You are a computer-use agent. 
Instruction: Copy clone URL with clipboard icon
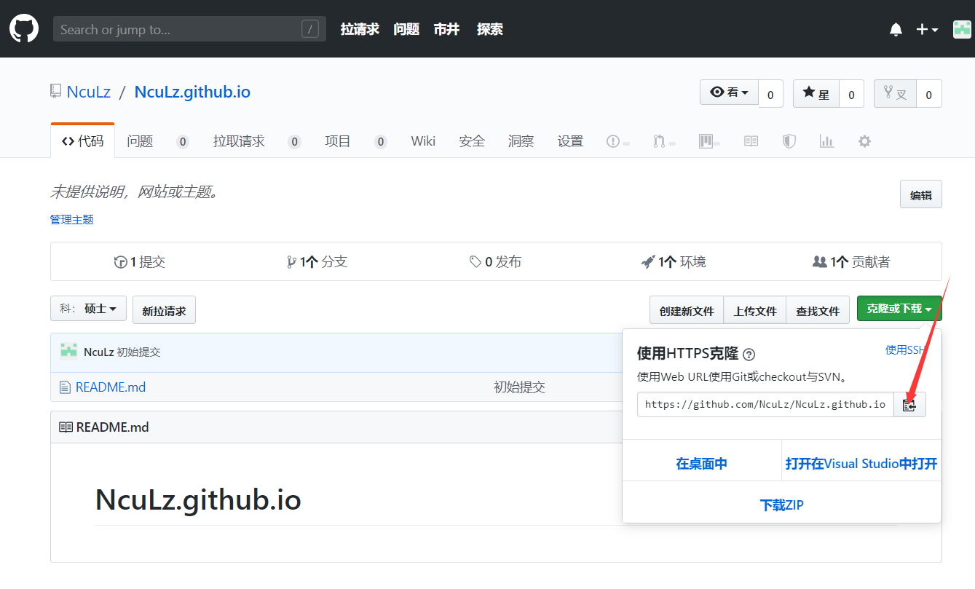pyautogui.click(x=909, y=405)
